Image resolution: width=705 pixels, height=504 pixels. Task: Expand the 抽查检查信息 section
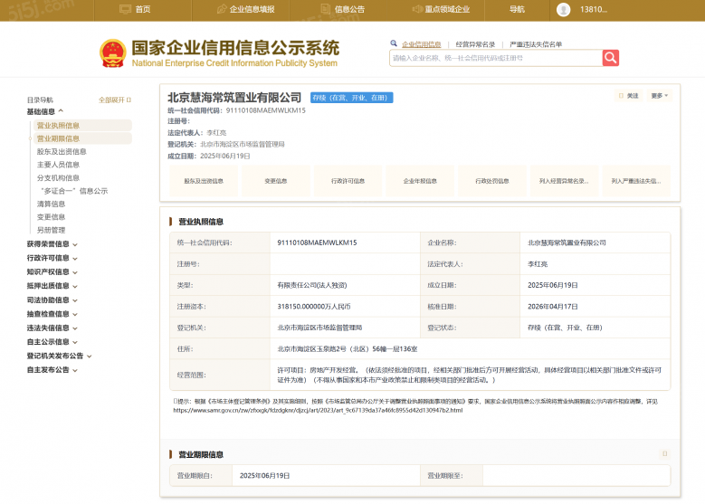52,314
